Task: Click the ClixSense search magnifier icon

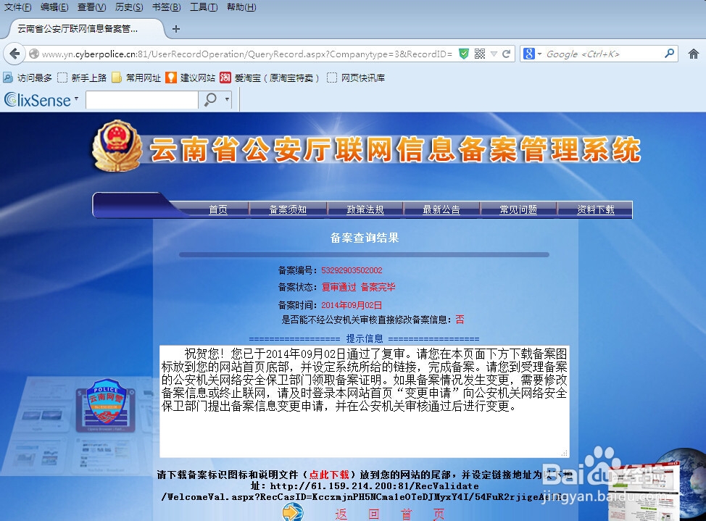Action: [x=211, y=100]
